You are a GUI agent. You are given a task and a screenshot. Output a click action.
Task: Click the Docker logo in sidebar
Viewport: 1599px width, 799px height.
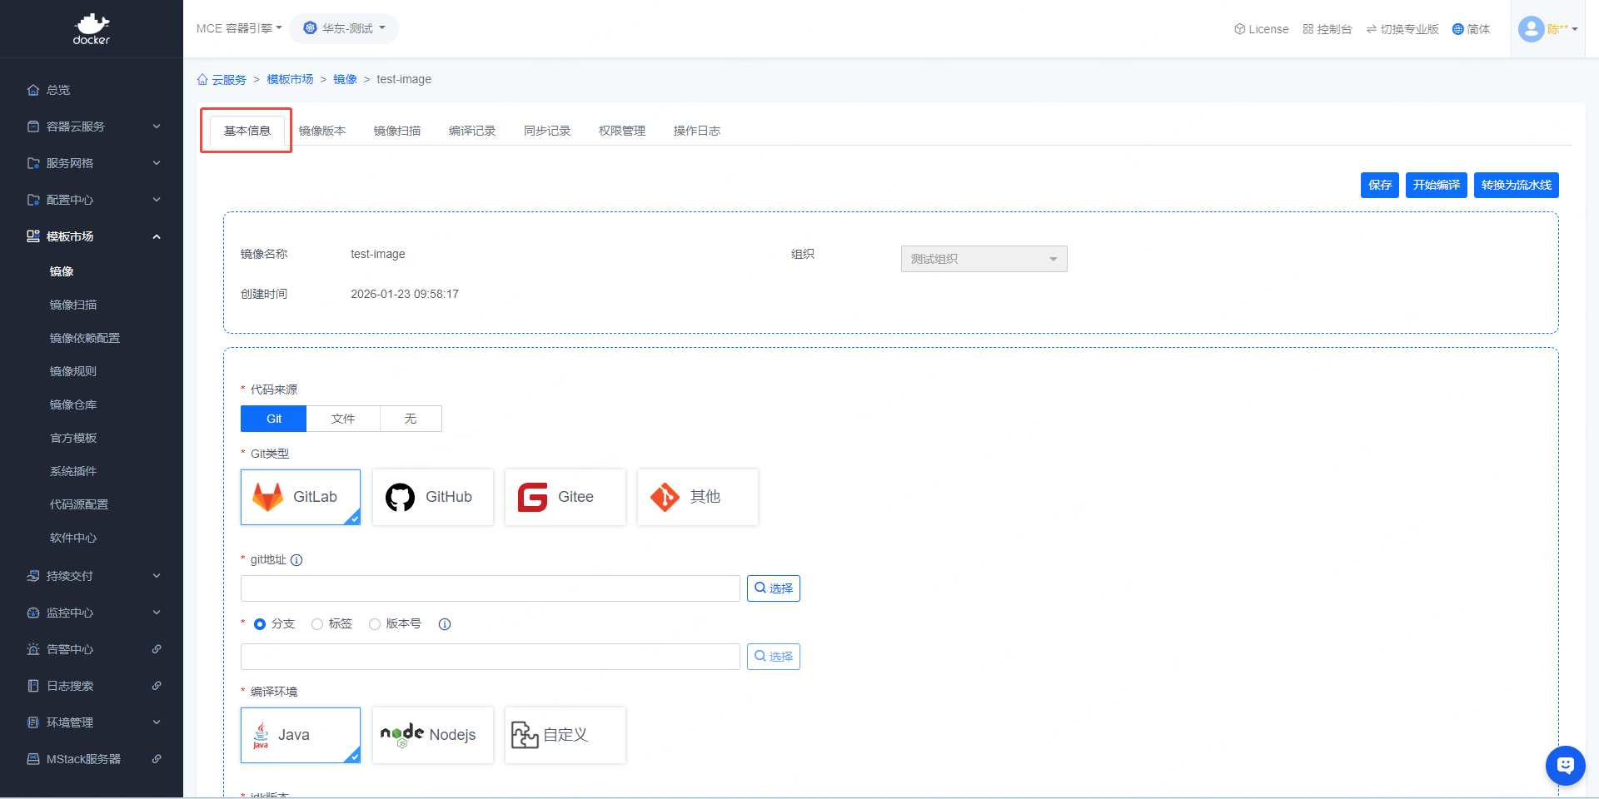[92, 29]
